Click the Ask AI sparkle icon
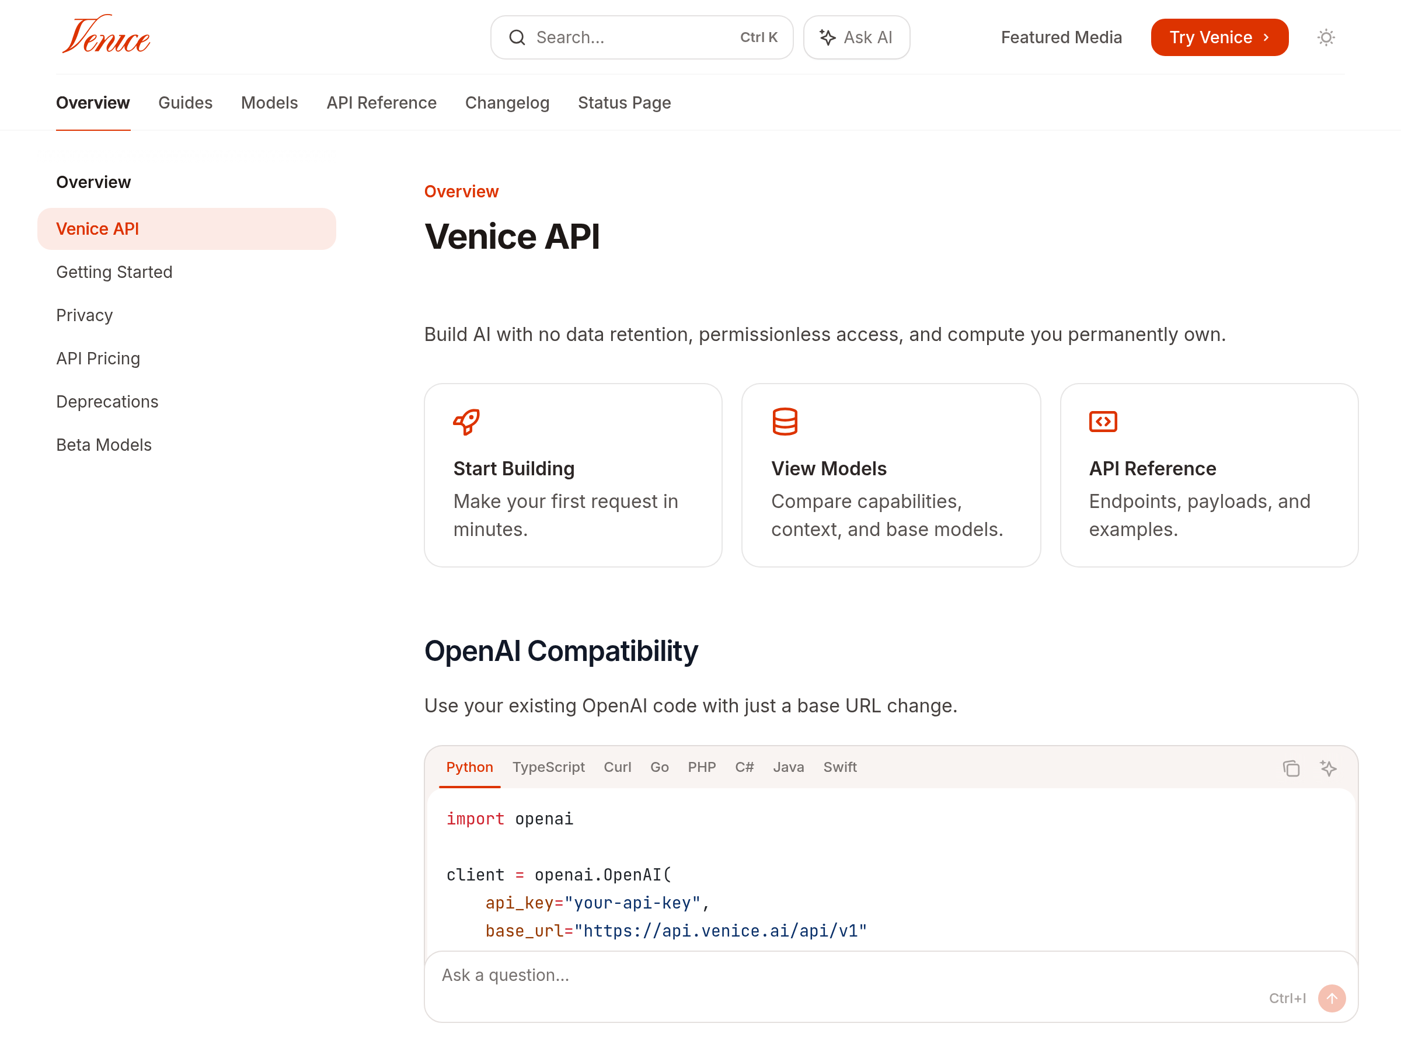Viewport: 1401px width, 1051px height. [x=827, y=37]
